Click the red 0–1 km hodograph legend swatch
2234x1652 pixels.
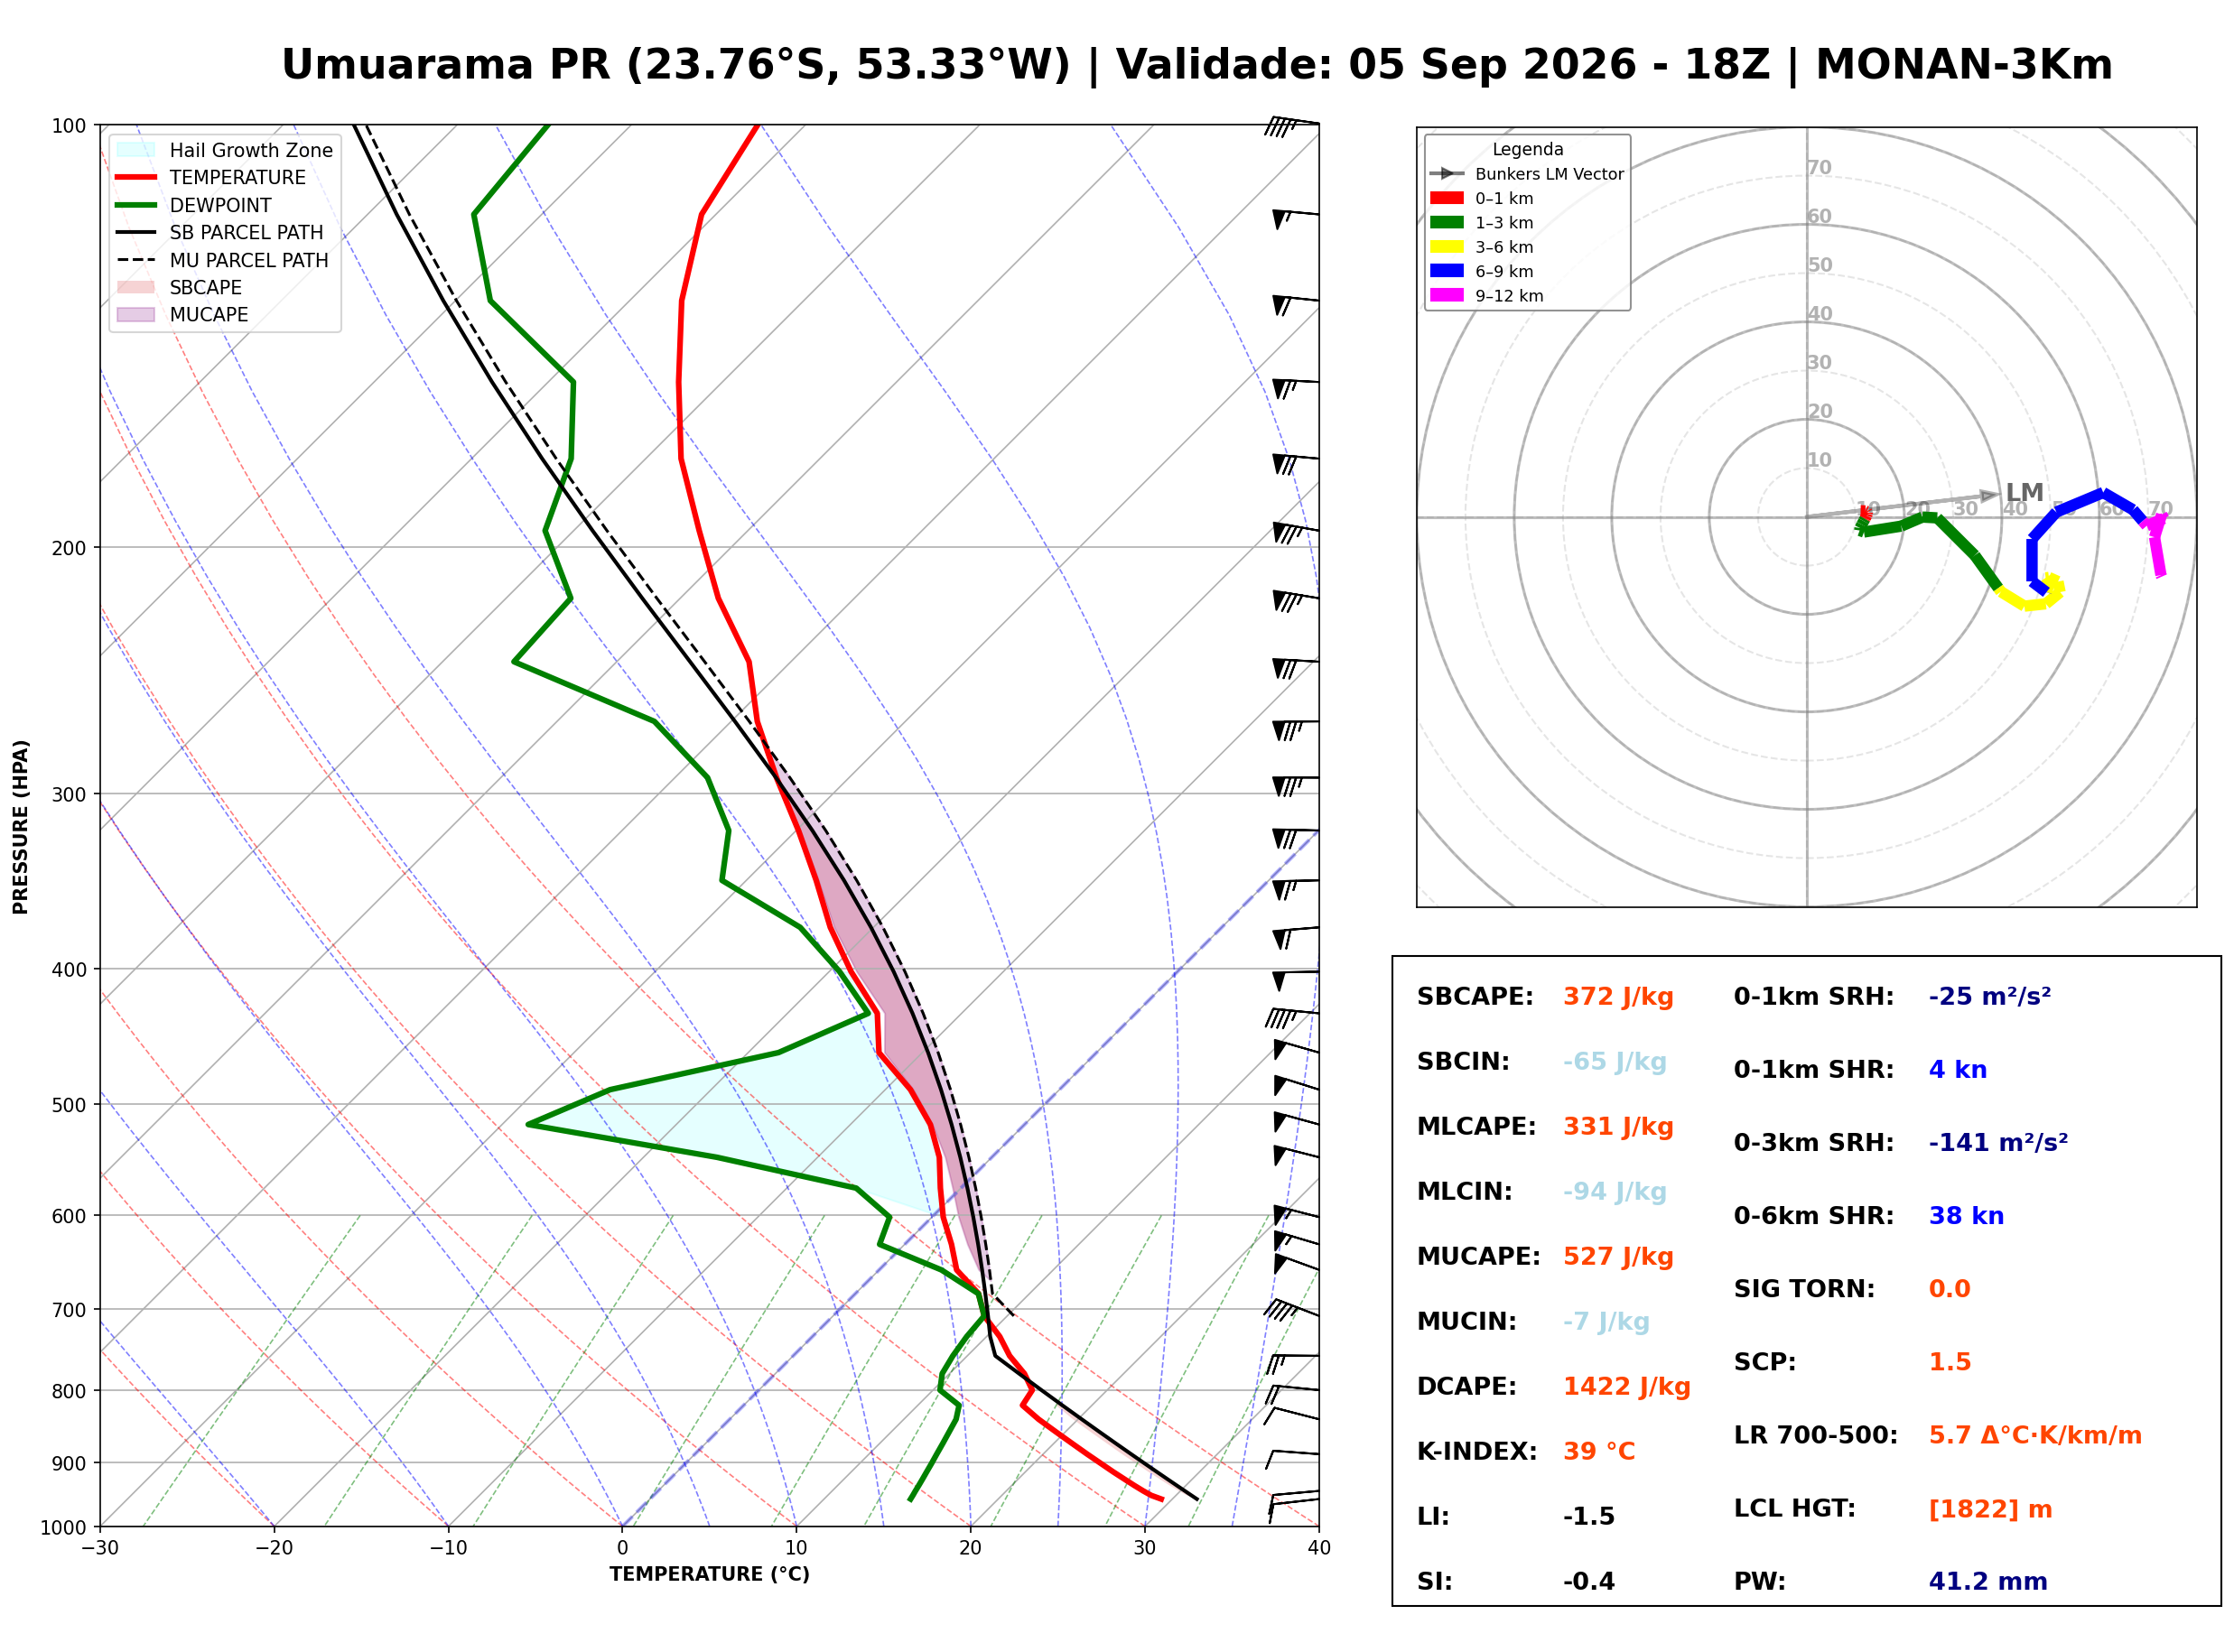[1447, 198]
